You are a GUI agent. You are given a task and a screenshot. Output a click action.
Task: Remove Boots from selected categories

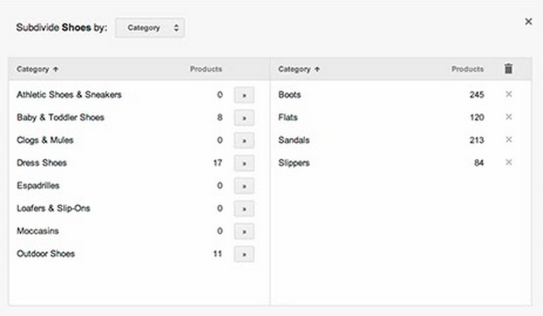[x=509, y=94]
